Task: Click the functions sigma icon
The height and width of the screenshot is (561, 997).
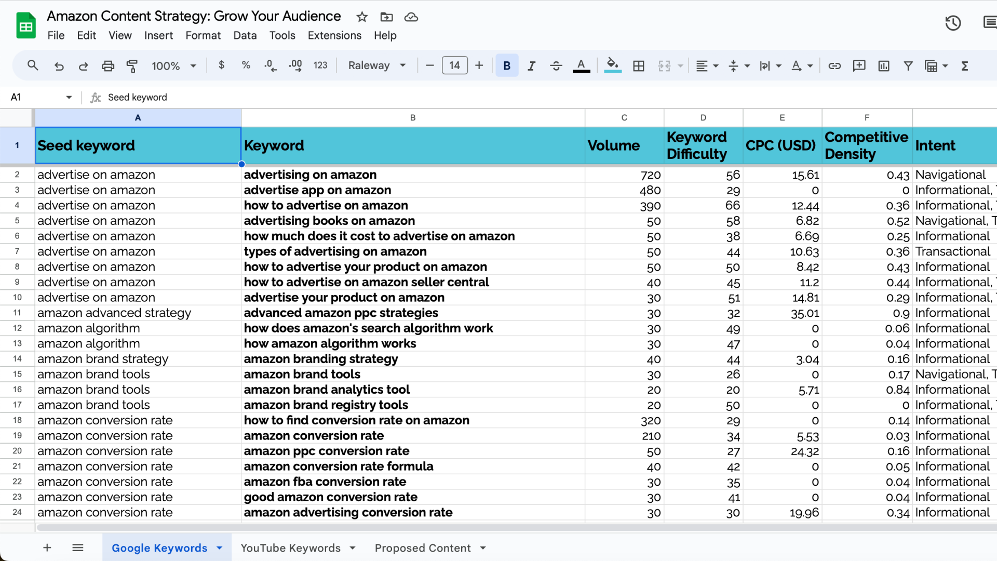Action: pyautogui.click(x=965, y=66)
